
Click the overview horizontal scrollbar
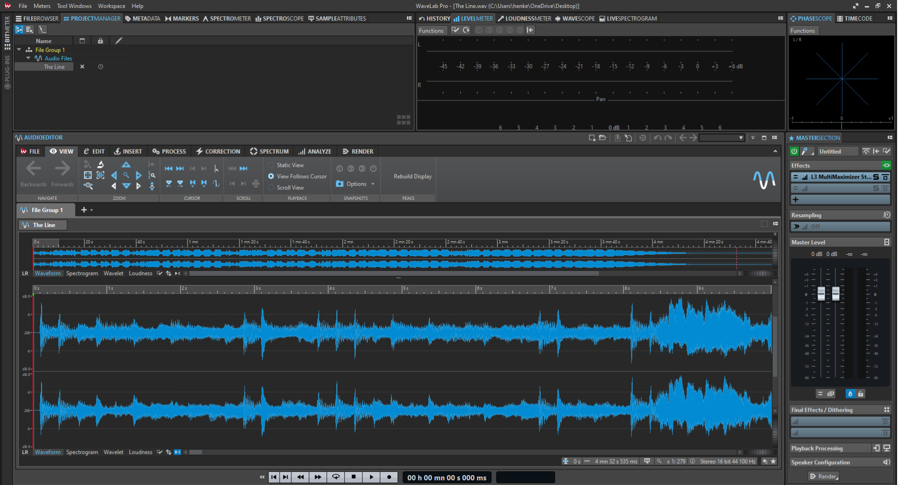pos(394,274)
